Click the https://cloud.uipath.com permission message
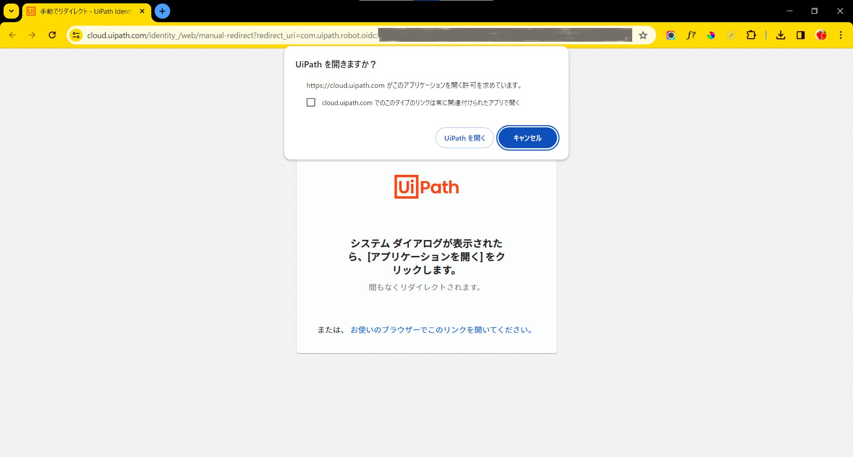This screenshot has width=853, height=457. pyautogui.click(x=415, y=85)
